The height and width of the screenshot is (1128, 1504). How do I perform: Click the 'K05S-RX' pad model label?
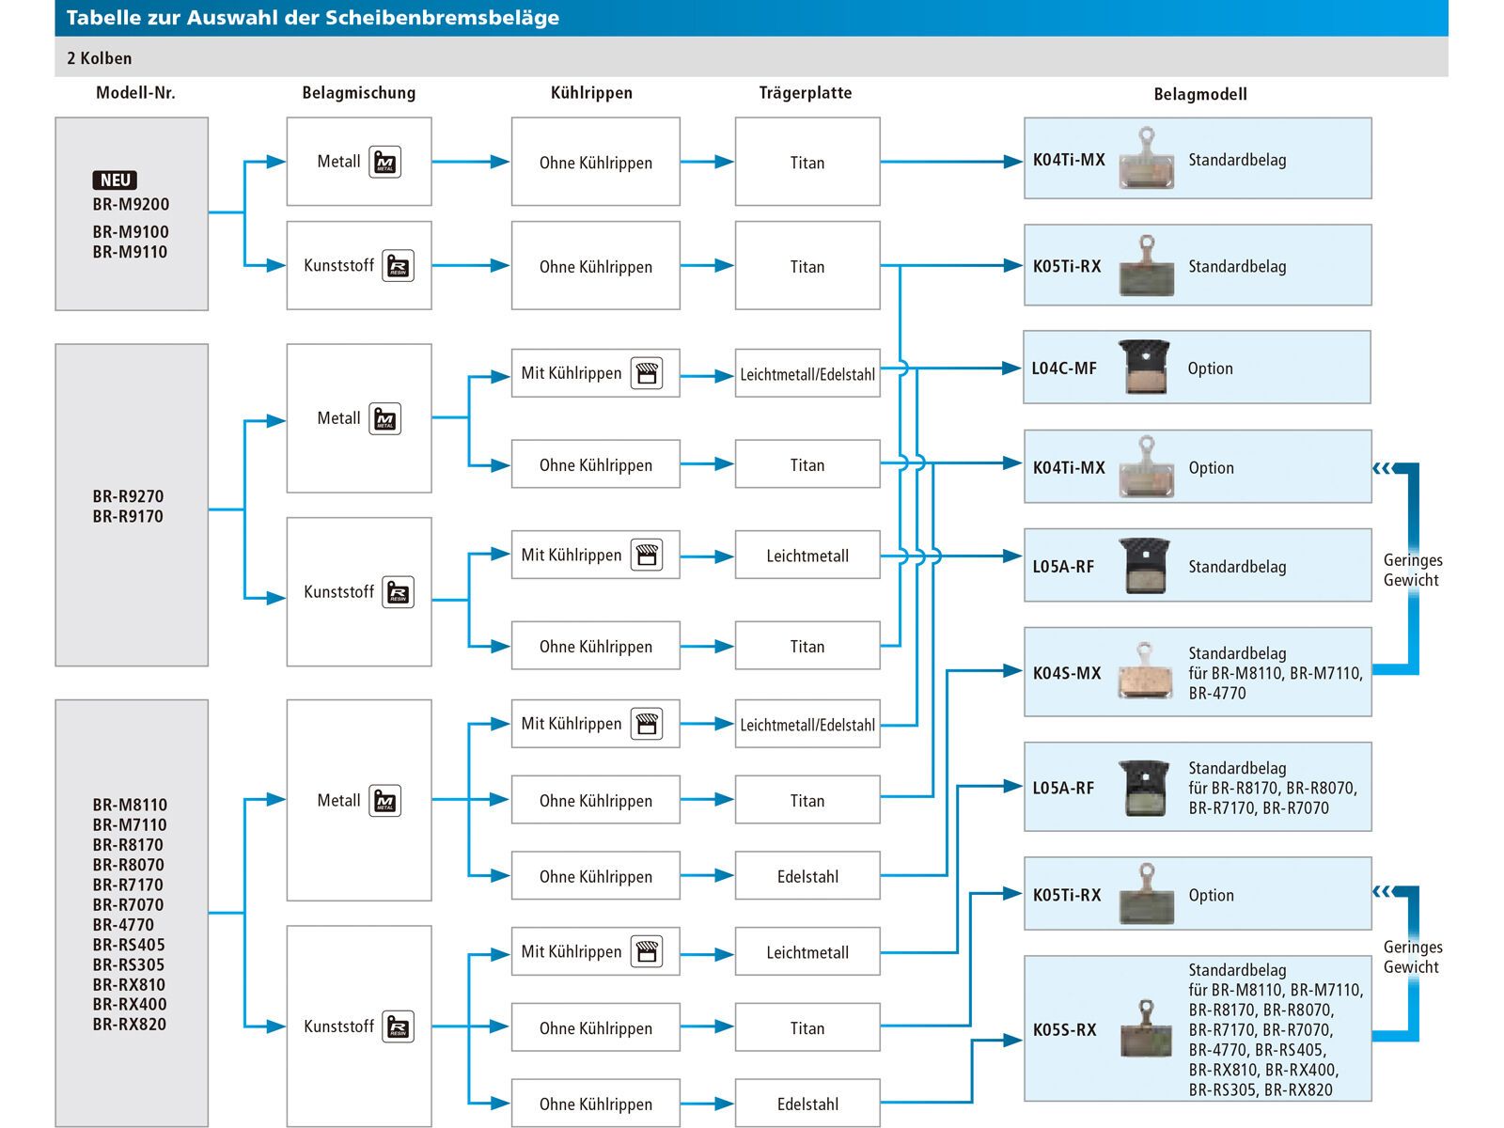click(1065, 1030)
